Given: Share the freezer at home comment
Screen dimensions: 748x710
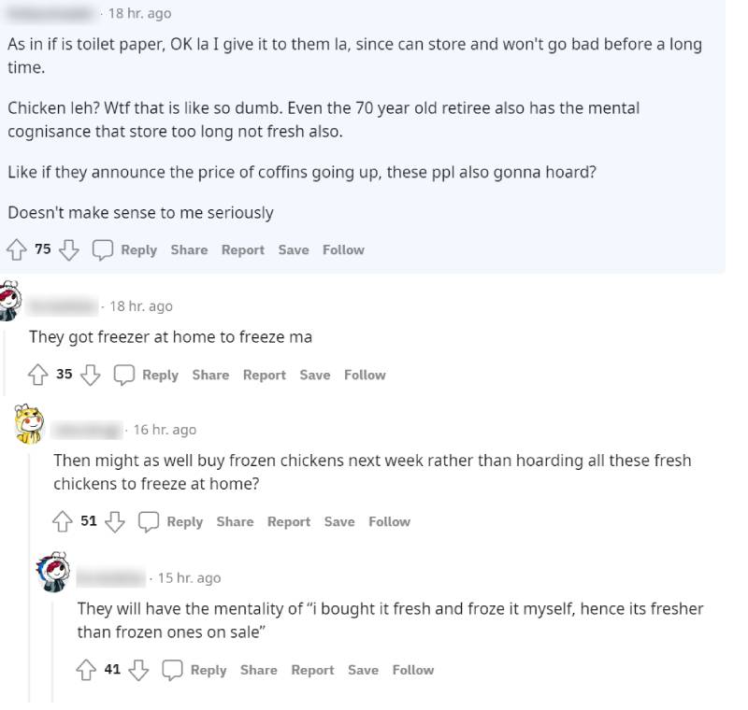Looking at the screenshot, I should click(x=210, y=375).
